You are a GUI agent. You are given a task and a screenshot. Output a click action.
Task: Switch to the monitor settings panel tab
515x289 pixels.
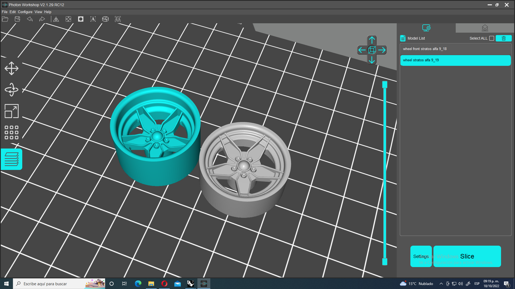click(426, 28)
